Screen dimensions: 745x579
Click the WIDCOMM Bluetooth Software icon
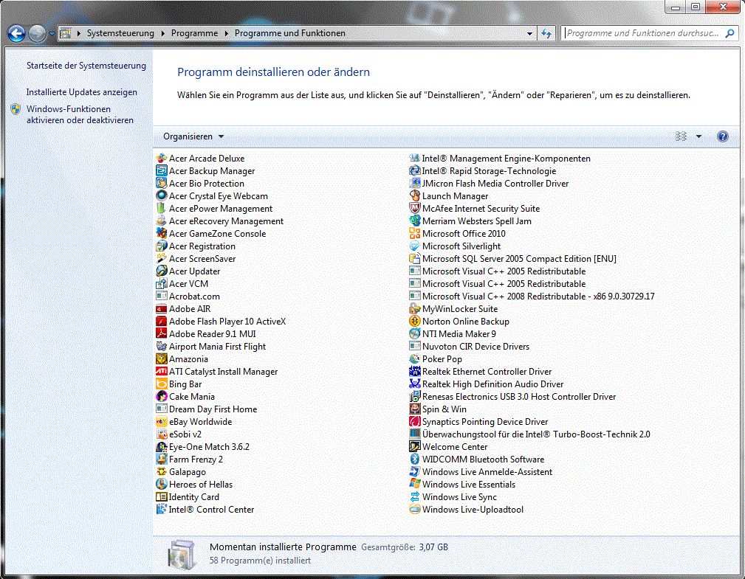415,460
